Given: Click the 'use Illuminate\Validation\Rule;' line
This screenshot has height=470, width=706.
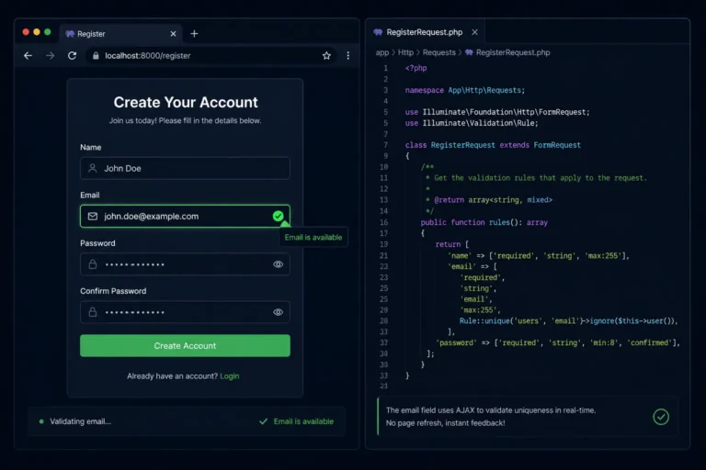Looking at the screenshot, I should coord(472,123).
